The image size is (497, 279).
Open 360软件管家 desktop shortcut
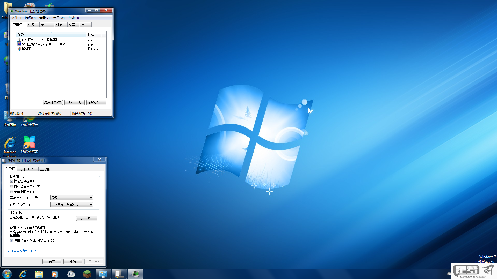[29, 145]
